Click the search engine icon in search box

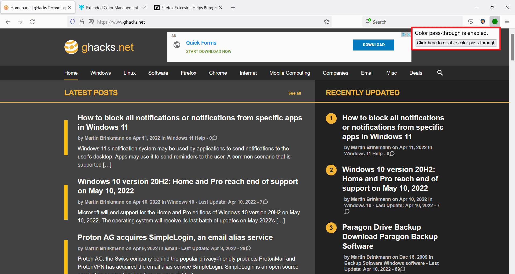click(x=368, y=21)
